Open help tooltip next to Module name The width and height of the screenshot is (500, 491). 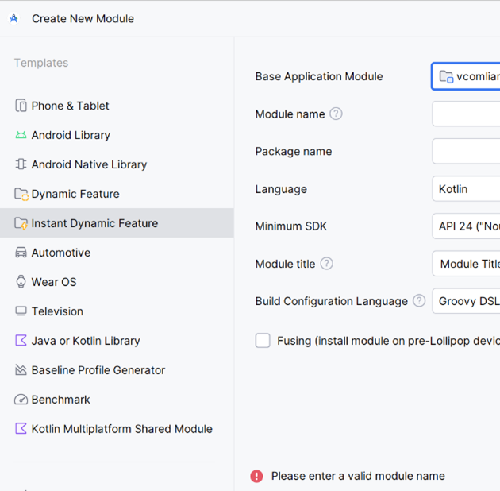click(336, 114)
